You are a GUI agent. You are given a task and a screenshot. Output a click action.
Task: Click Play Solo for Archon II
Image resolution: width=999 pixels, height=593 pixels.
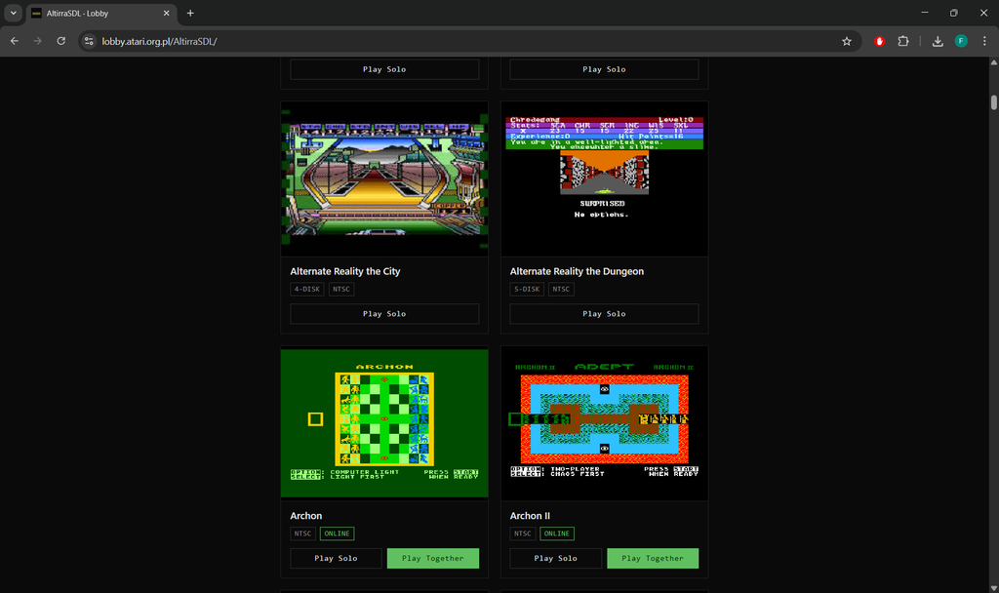pos(555,558)
